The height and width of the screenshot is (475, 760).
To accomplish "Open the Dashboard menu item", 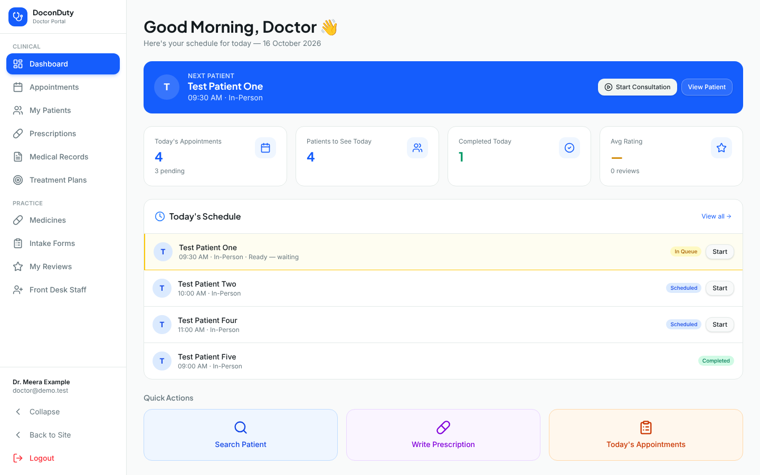I will pos(63,64).
